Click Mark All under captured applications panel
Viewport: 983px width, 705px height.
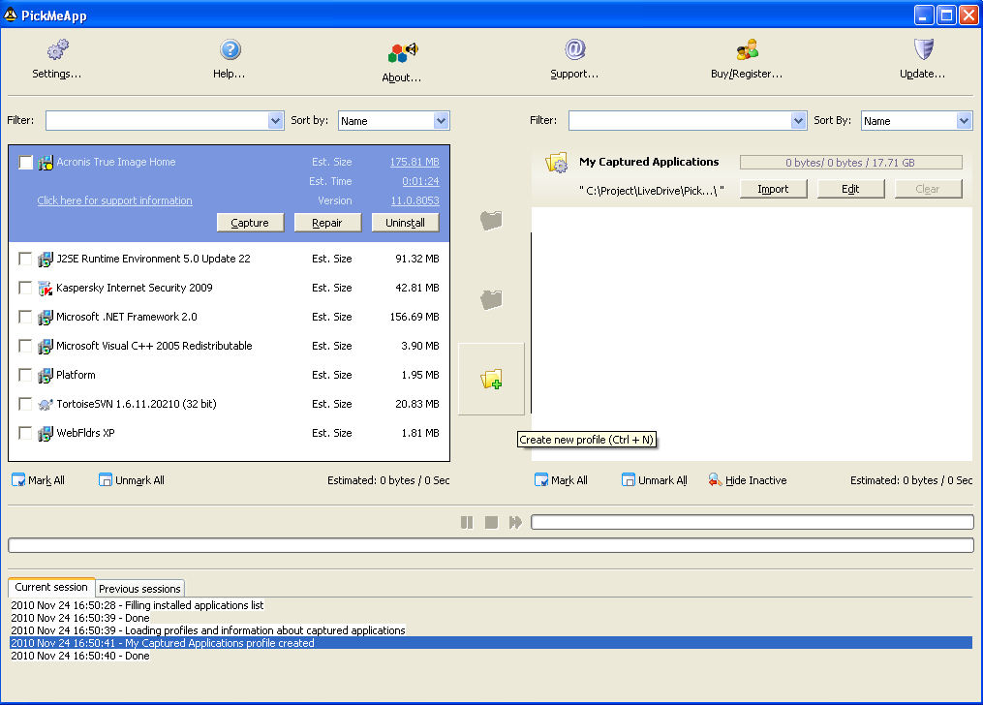tap(561, 480)
